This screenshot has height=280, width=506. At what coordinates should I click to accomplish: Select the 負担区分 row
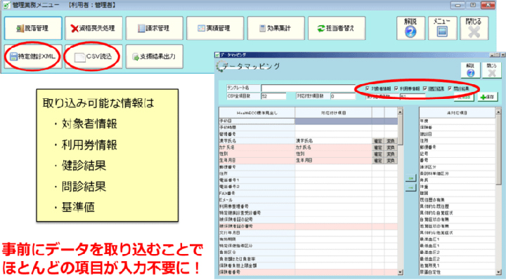[309, 253]
